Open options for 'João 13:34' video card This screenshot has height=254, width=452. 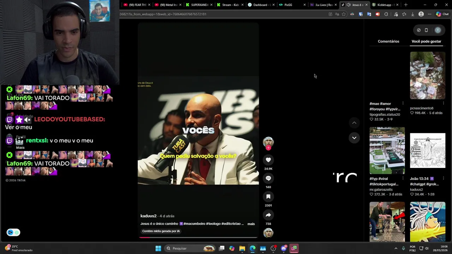(443, 179)
